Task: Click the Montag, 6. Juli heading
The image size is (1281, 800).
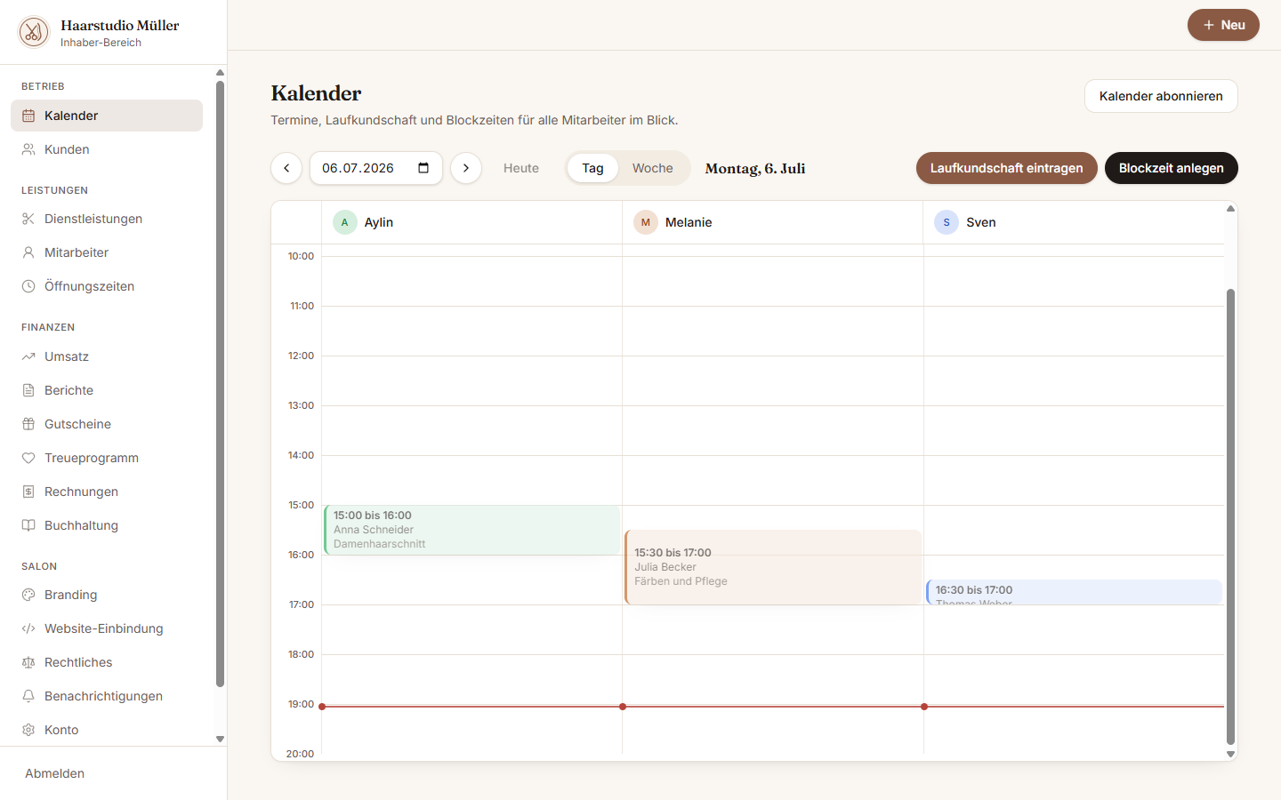Action: tap(755, 168)
